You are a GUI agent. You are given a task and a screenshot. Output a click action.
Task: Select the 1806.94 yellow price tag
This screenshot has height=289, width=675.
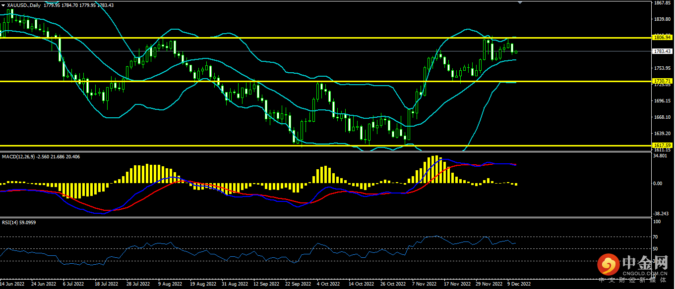pos(662,37)
